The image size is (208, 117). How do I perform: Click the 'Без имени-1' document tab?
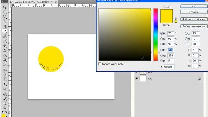[31, 2]
